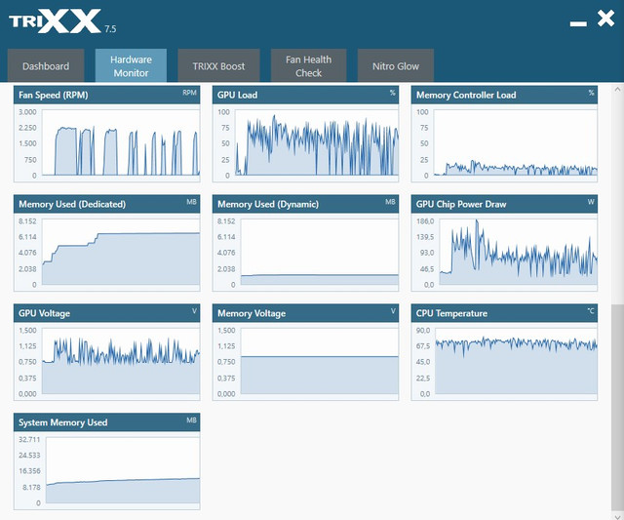Click the Fan Speed (RPM) header title
The image size is (624, 520).
coord(54,95)
